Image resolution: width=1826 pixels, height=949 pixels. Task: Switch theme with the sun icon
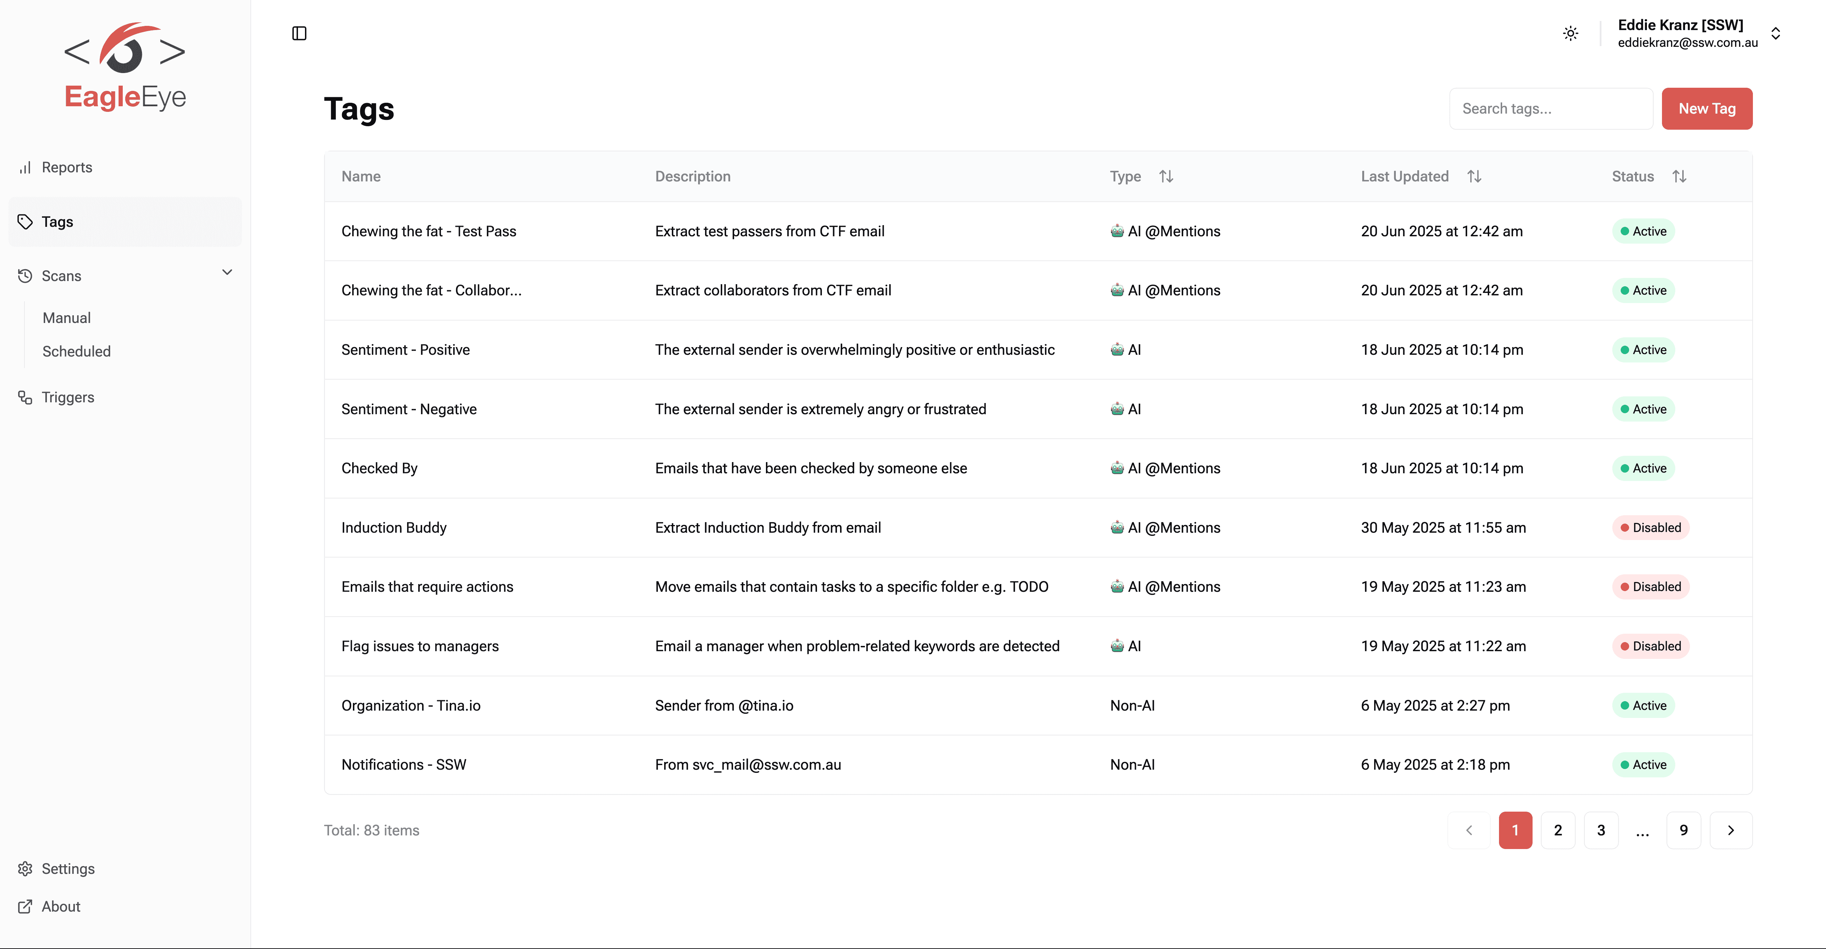[x=1570, y=33]
